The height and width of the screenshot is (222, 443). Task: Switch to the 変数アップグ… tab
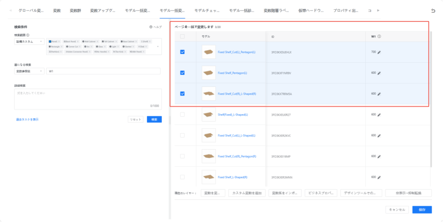coord(103,11)
